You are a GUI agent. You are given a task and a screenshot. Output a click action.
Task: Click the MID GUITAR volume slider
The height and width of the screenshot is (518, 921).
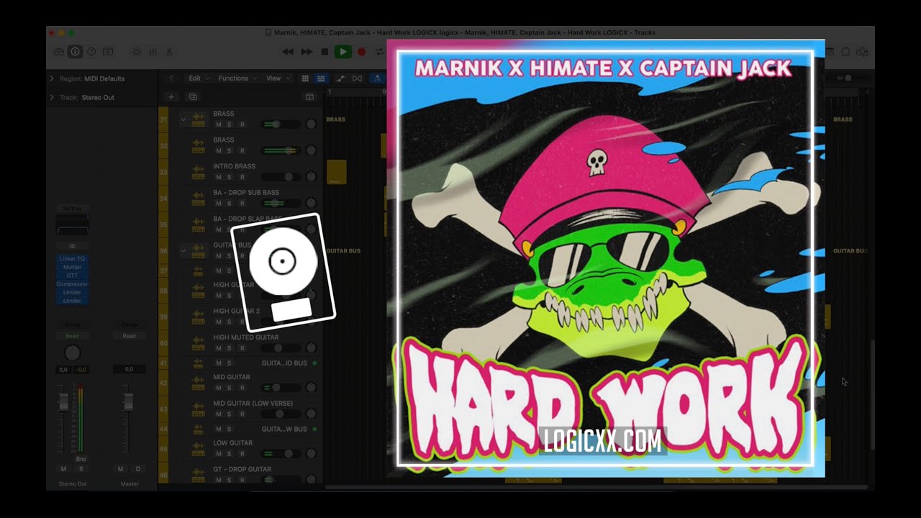[x=281, y=388]
